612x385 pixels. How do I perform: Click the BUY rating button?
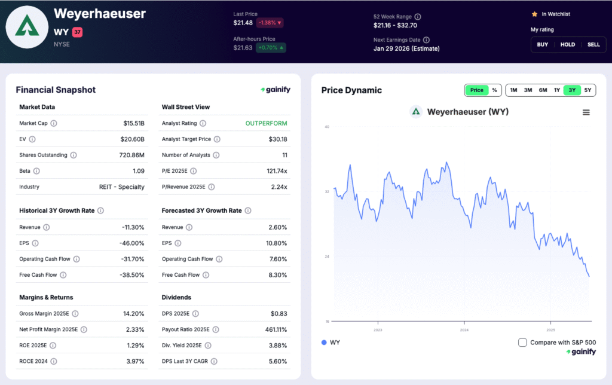pos(542,44)
